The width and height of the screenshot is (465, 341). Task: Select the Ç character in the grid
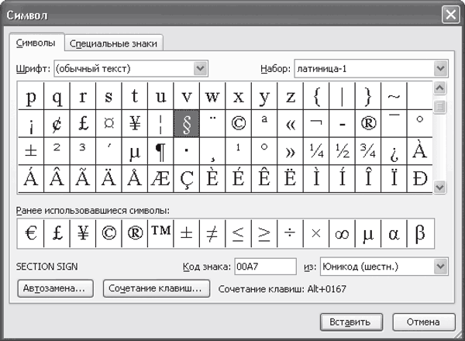click(x=186, y=177)
